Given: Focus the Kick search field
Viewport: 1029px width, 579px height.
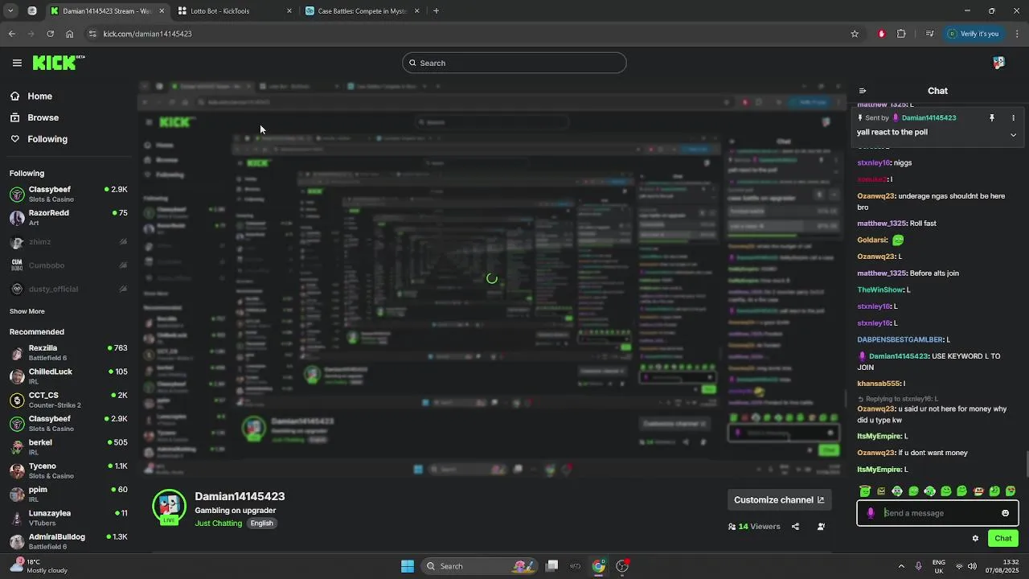Looking at the screenshot, I should coord(514,63).
